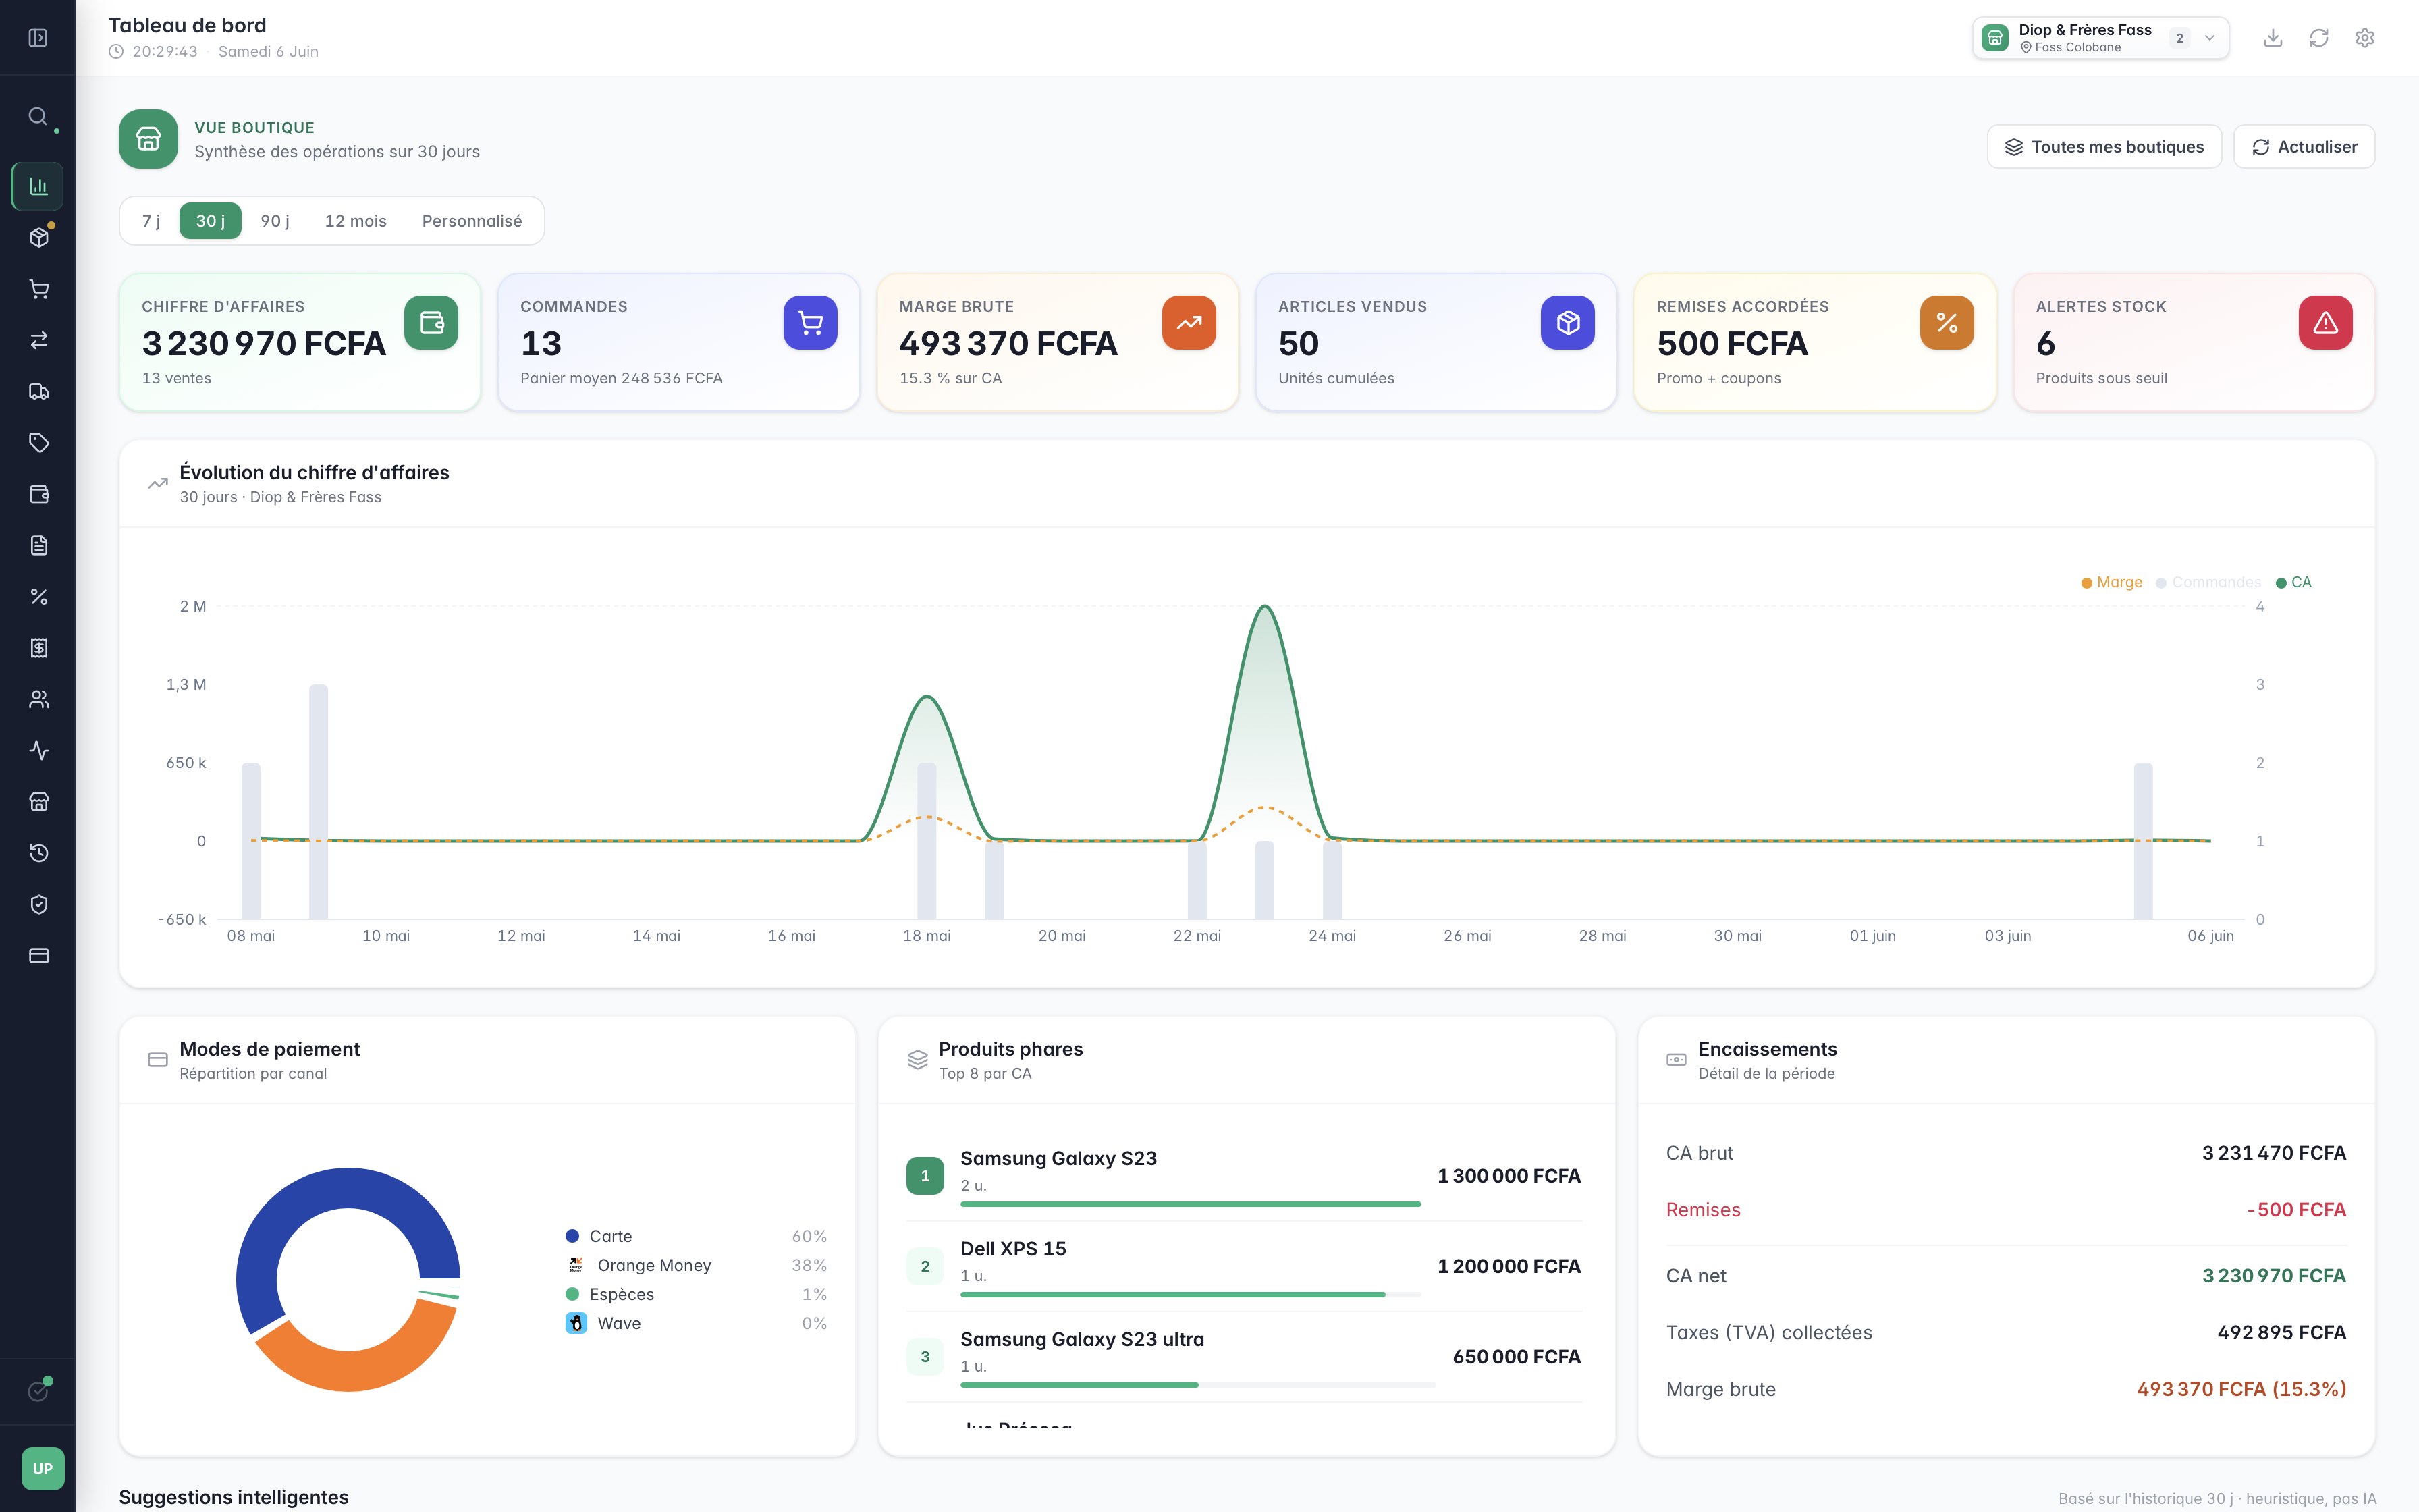
Task: Click the download icon in the top bar
Action: [x=2273, y=38]
